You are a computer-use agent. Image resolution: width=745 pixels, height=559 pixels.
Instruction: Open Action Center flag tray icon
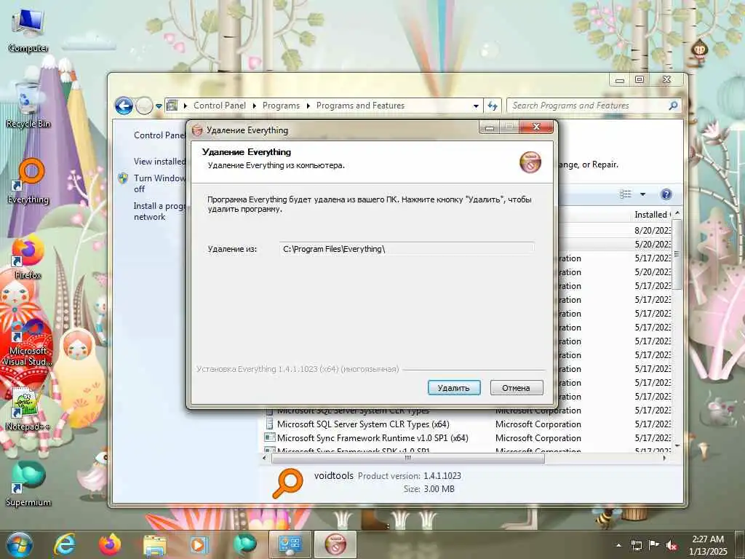coord(654,544)
